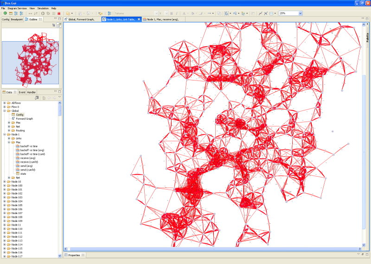Viewport: 371px width, 264px height.
Task: Click the play simulation toolbar icon
Action: pyautogui.click(x=43, y=13)
